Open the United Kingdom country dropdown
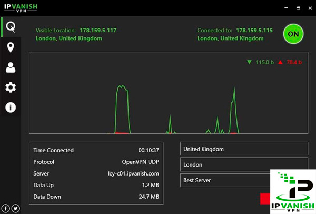The width and height of the screenshot is (316, 214). [x=244, y=149]
